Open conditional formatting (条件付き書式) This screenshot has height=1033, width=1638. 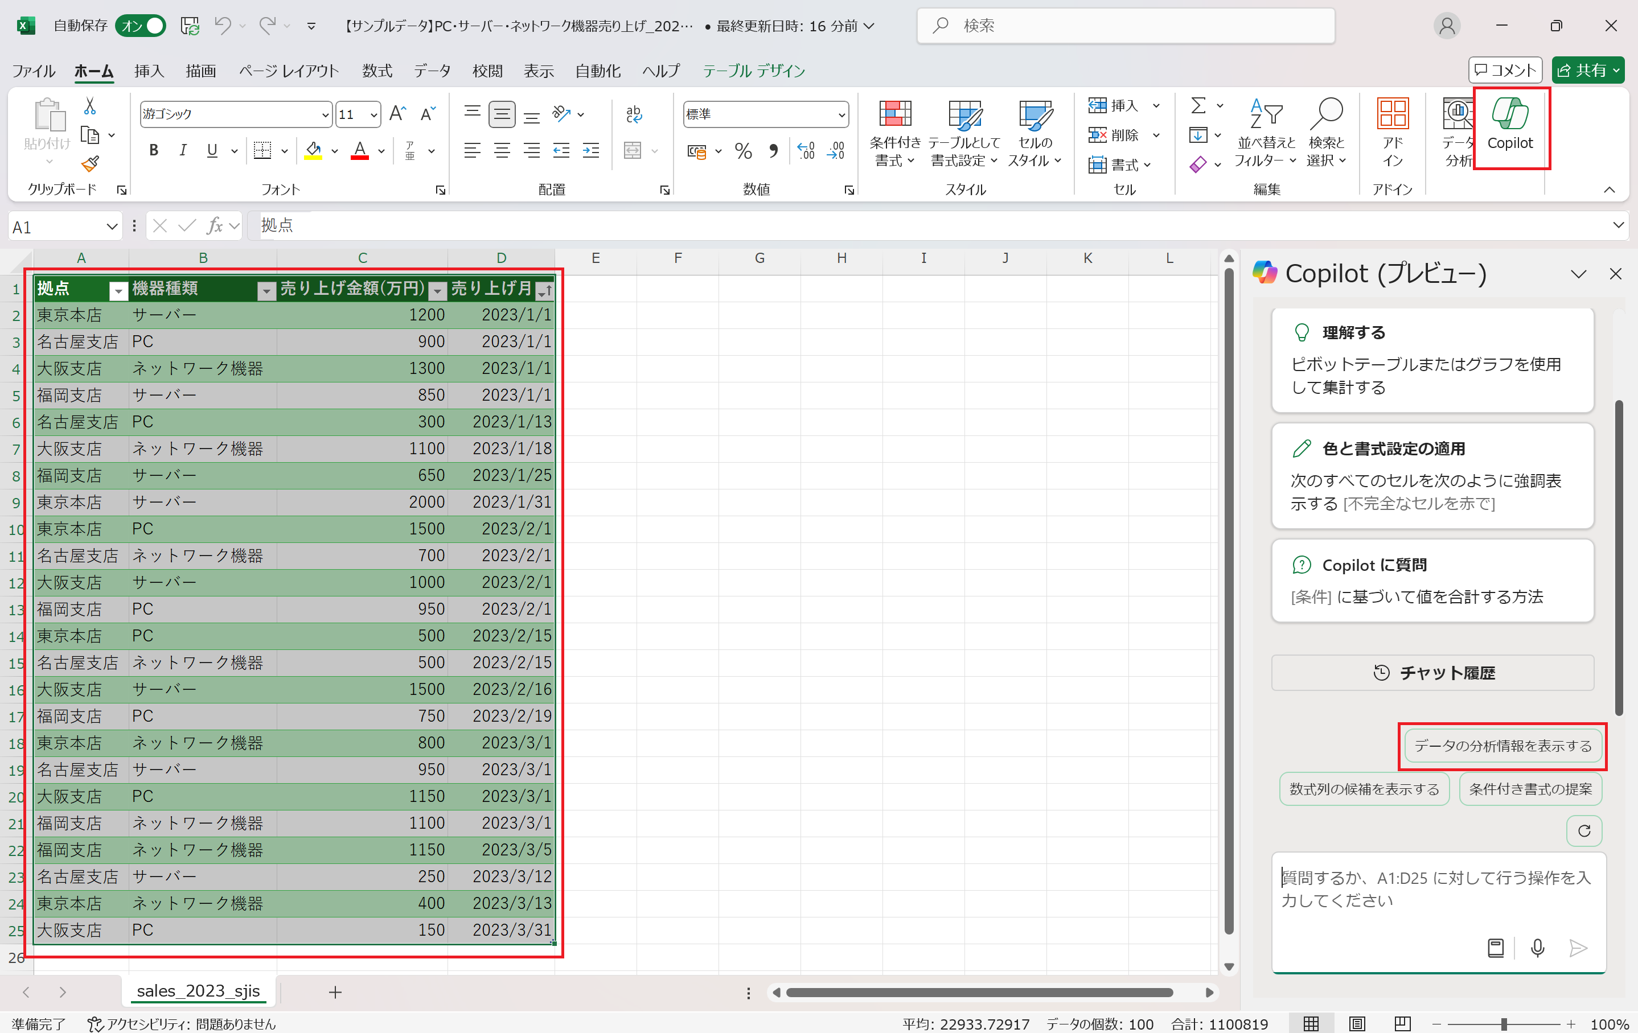click(x=894, y=133)
